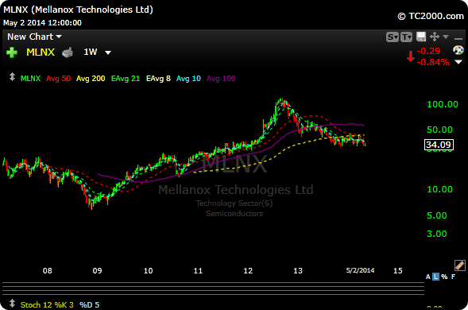The image size is (468, 310).
Task: Select the Stoch 12 %K 3 label
Action: coord(47,305)
